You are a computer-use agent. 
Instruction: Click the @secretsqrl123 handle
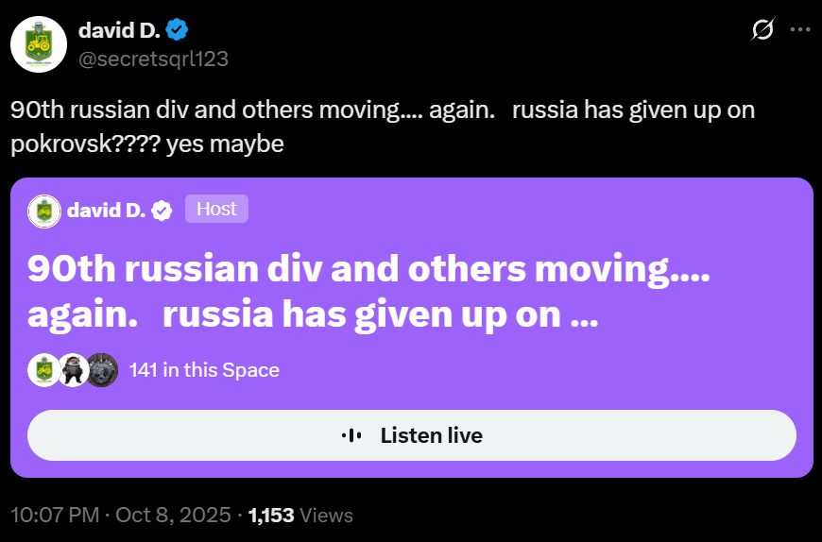coord(152,59)
